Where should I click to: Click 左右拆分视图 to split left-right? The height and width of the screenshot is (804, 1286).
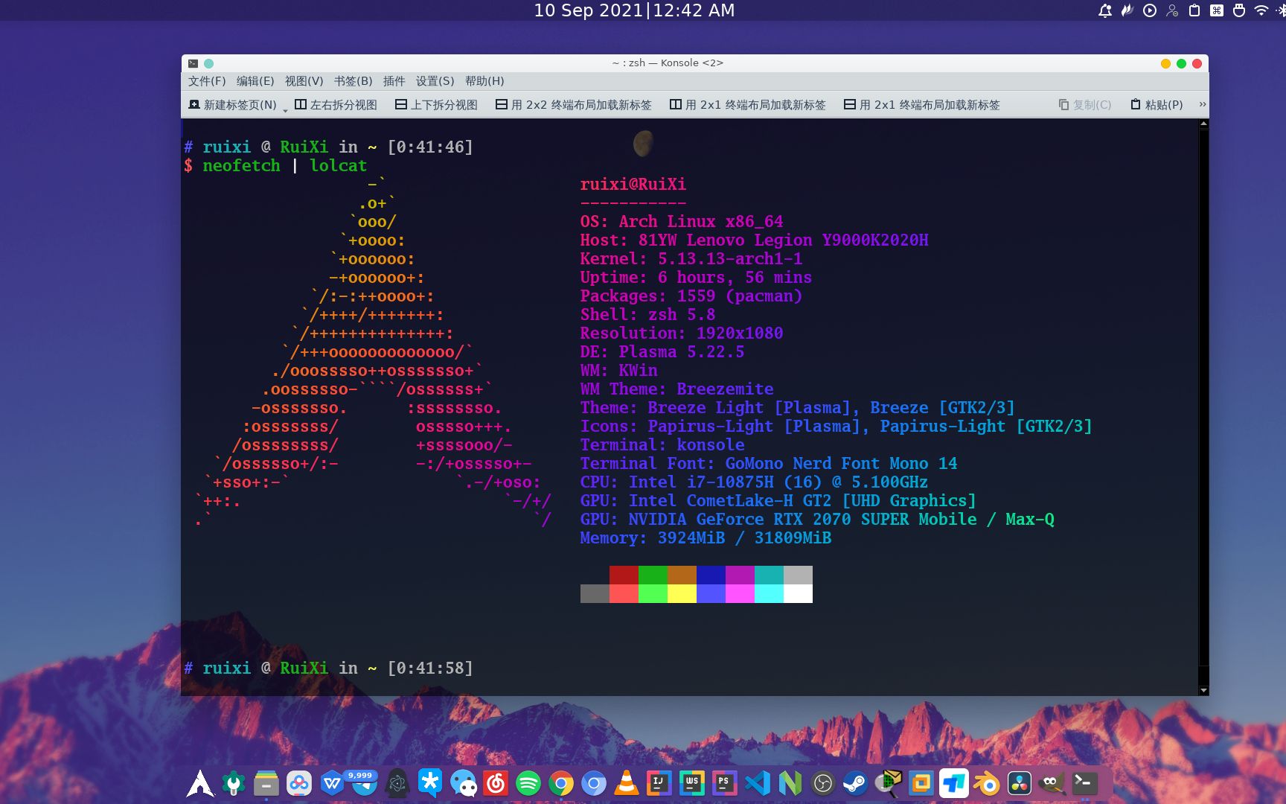click(x=336, y=105)
